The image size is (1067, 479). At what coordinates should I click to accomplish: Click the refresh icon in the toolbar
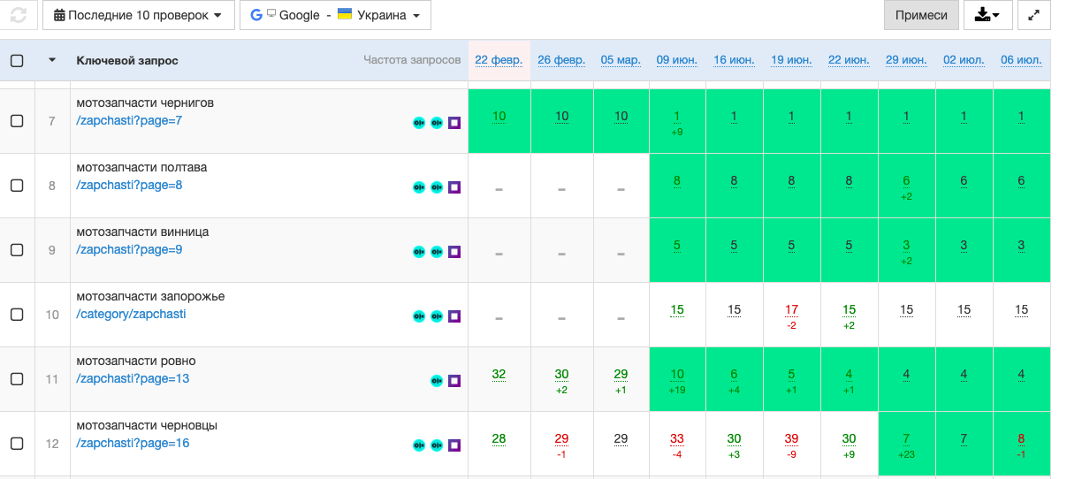19,15
